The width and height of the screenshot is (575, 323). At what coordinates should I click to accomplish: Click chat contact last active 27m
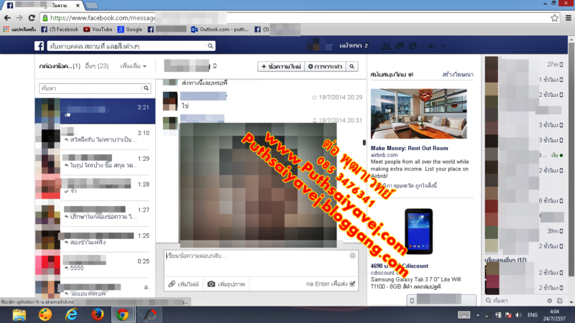point(525,65)
